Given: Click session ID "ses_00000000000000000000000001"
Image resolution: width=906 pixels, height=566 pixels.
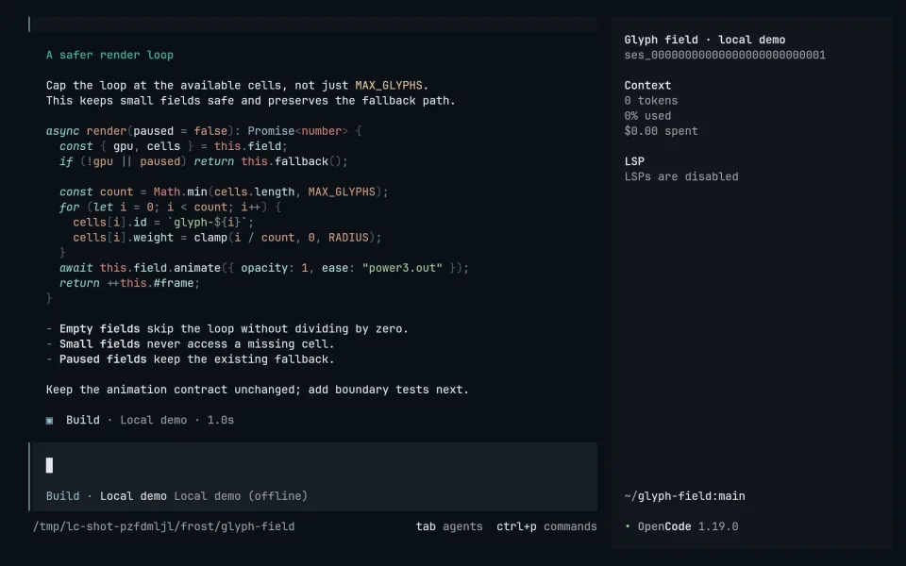Looking at the screenshot, I should [x=725, y=55].
